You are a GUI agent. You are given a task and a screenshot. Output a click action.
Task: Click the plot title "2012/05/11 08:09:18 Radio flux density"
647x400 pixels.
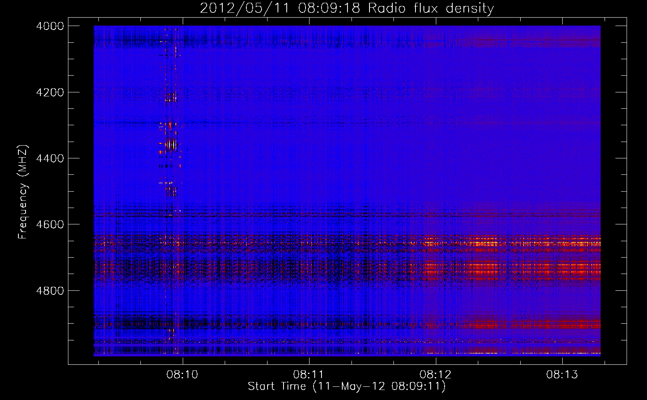pos(347,8)
